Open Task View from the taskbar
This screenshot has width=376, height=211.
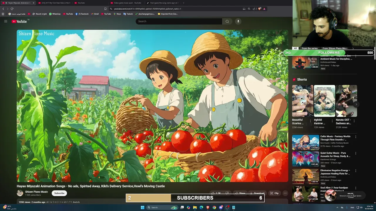(x=182, y=207)
